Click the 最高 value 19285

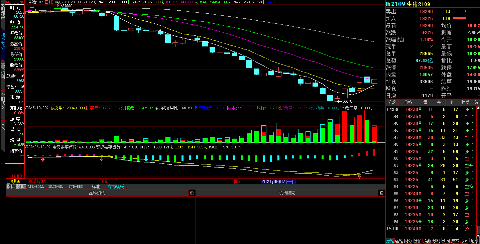[473, 47]
